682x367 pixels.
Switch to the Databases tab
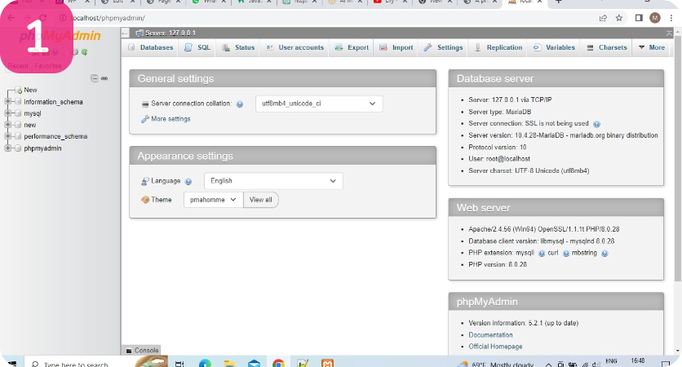(151, 47)
